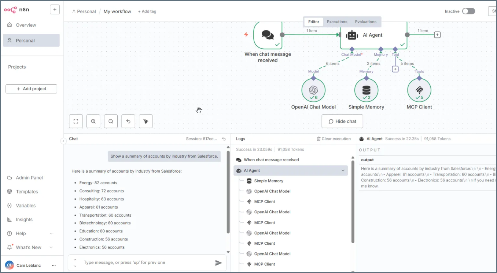This screenshot has width=497, height=273.
Task: Click plus connector after AI Agent output
Action: click(x=437, y=35)
